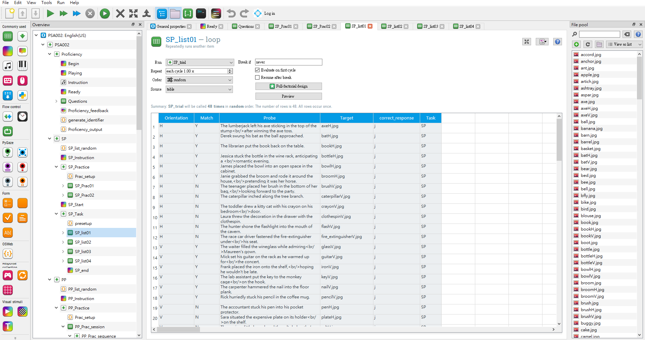Run in window with double green arrows
Viewport: 645px width, 340px height.
pos(64,13)
